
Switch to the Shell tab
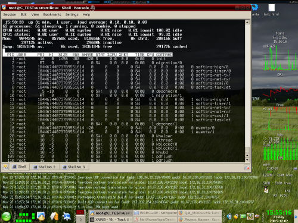click(20, 167)
